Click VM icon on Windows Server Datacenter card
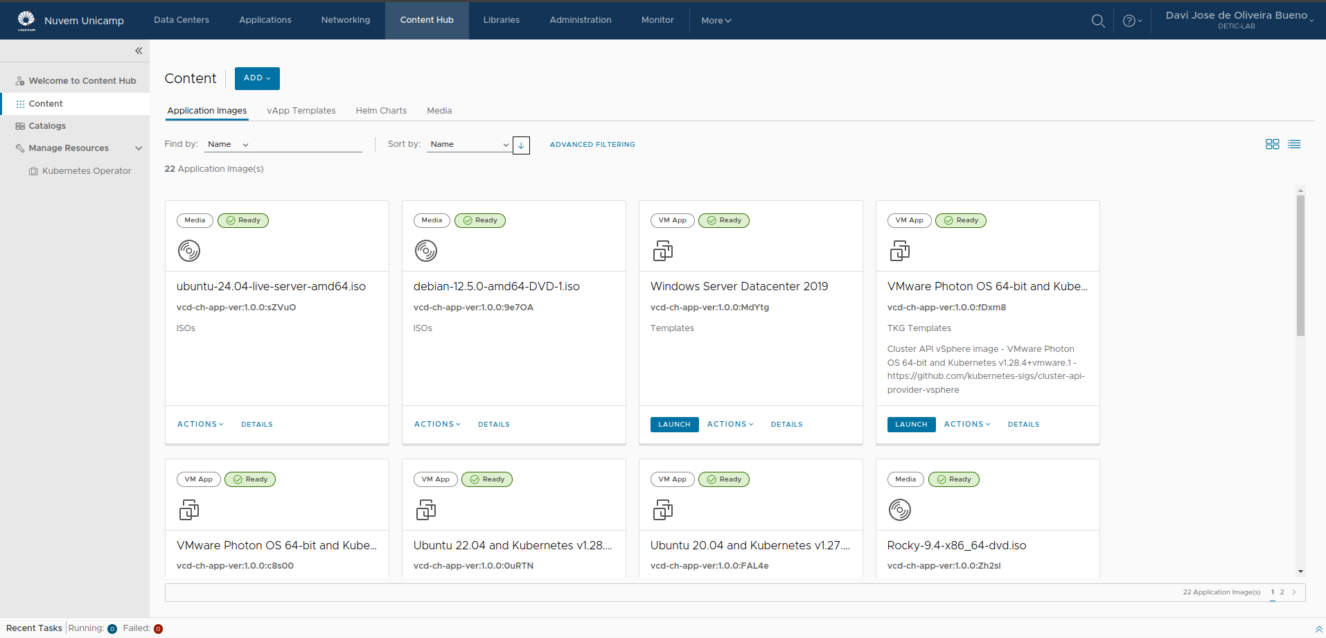 point(663,251)
